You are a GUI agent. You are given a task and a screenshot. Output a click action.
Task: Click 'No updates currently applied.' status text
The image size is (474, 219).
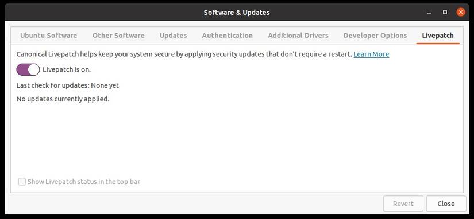tap(63, 99)
